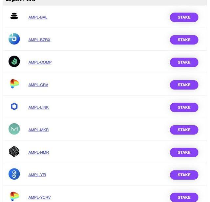
Task: Click the Chainlink (LINK) hexagon icon
Action: pyautogui.click(x=14, y=107)
